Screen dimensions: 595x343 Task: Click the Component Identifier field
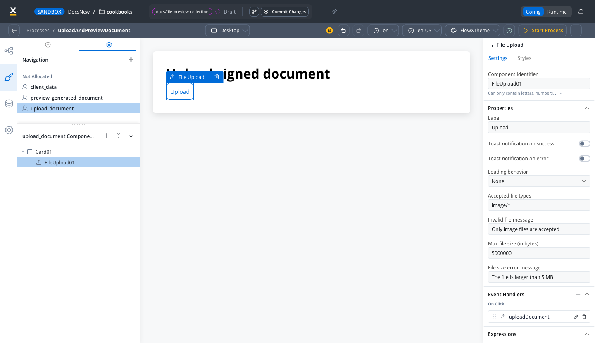pos(539,83)
